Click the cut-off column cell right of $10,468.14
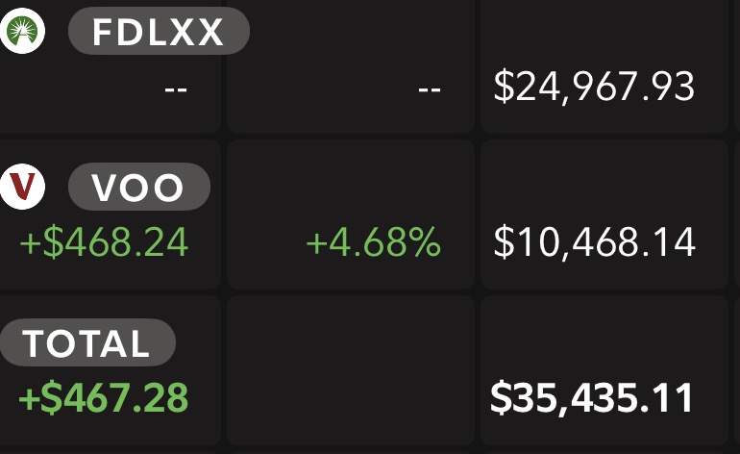The height and width of the screenshot is (454, 740). coord(737,214)
